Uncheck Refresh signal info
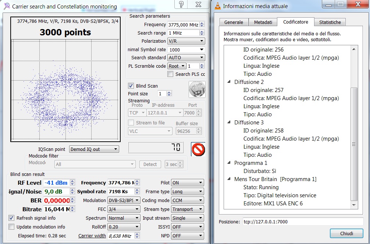 [11, 218]
